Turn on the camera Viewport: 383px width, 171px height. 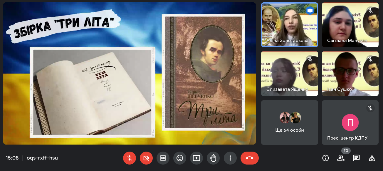(x=146, y=158)
